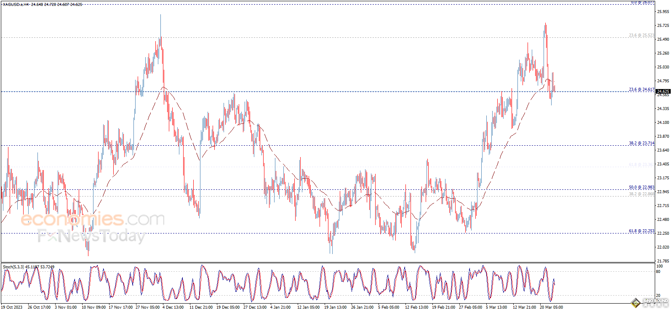Screen dimensions: 672x312
Task: Click the 12 Jan 05:00 time label
Action: (x=308, y=307)
